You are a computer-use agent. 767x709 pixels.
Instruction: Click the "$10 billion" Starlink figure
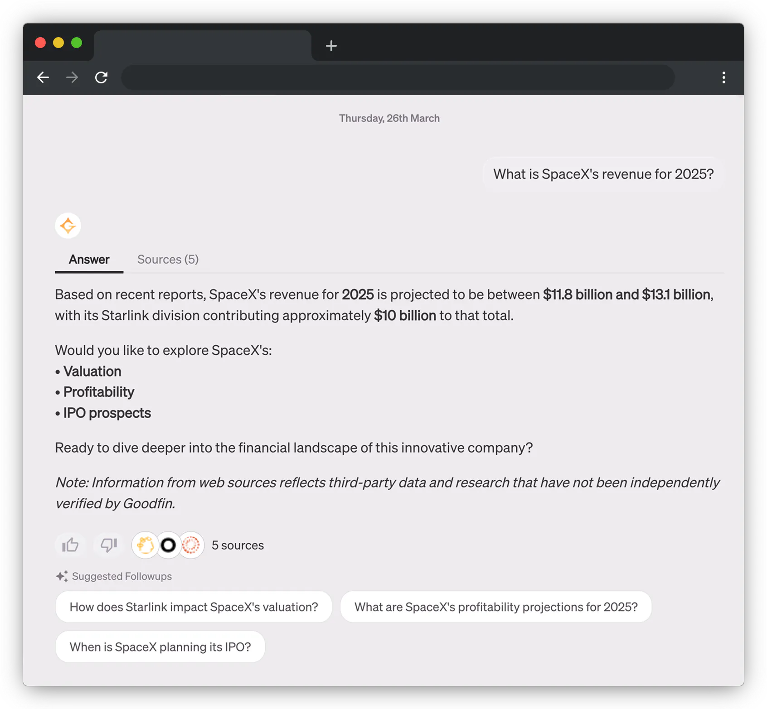tap(405, 315)
